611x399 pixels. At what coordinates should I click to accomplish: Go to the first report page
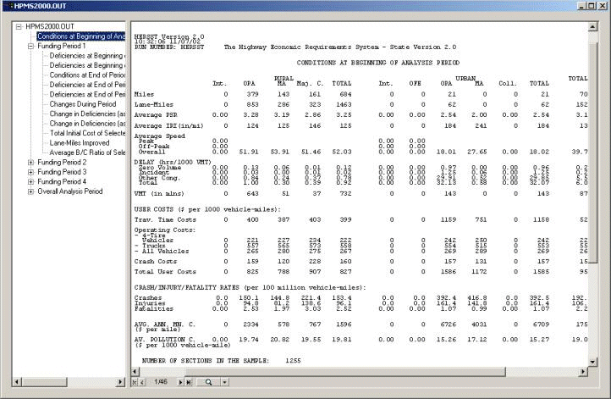click(x=135, y=382)
